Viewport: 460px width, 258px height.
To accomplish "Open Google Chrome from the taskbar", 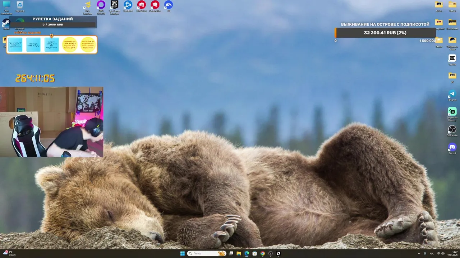I will (262, 253).
